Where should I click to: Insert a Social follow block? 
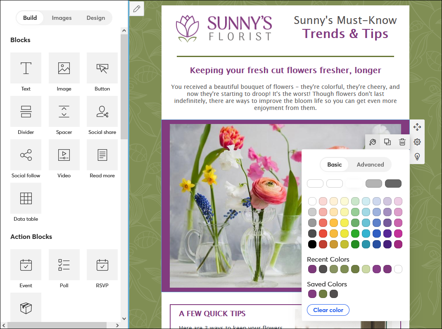[x=26, y=155]
